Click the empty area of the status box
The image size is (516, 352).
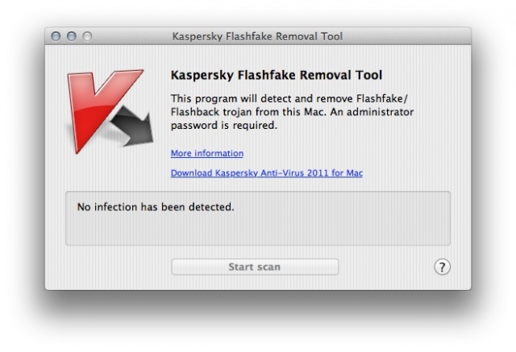tap(322, 230)
